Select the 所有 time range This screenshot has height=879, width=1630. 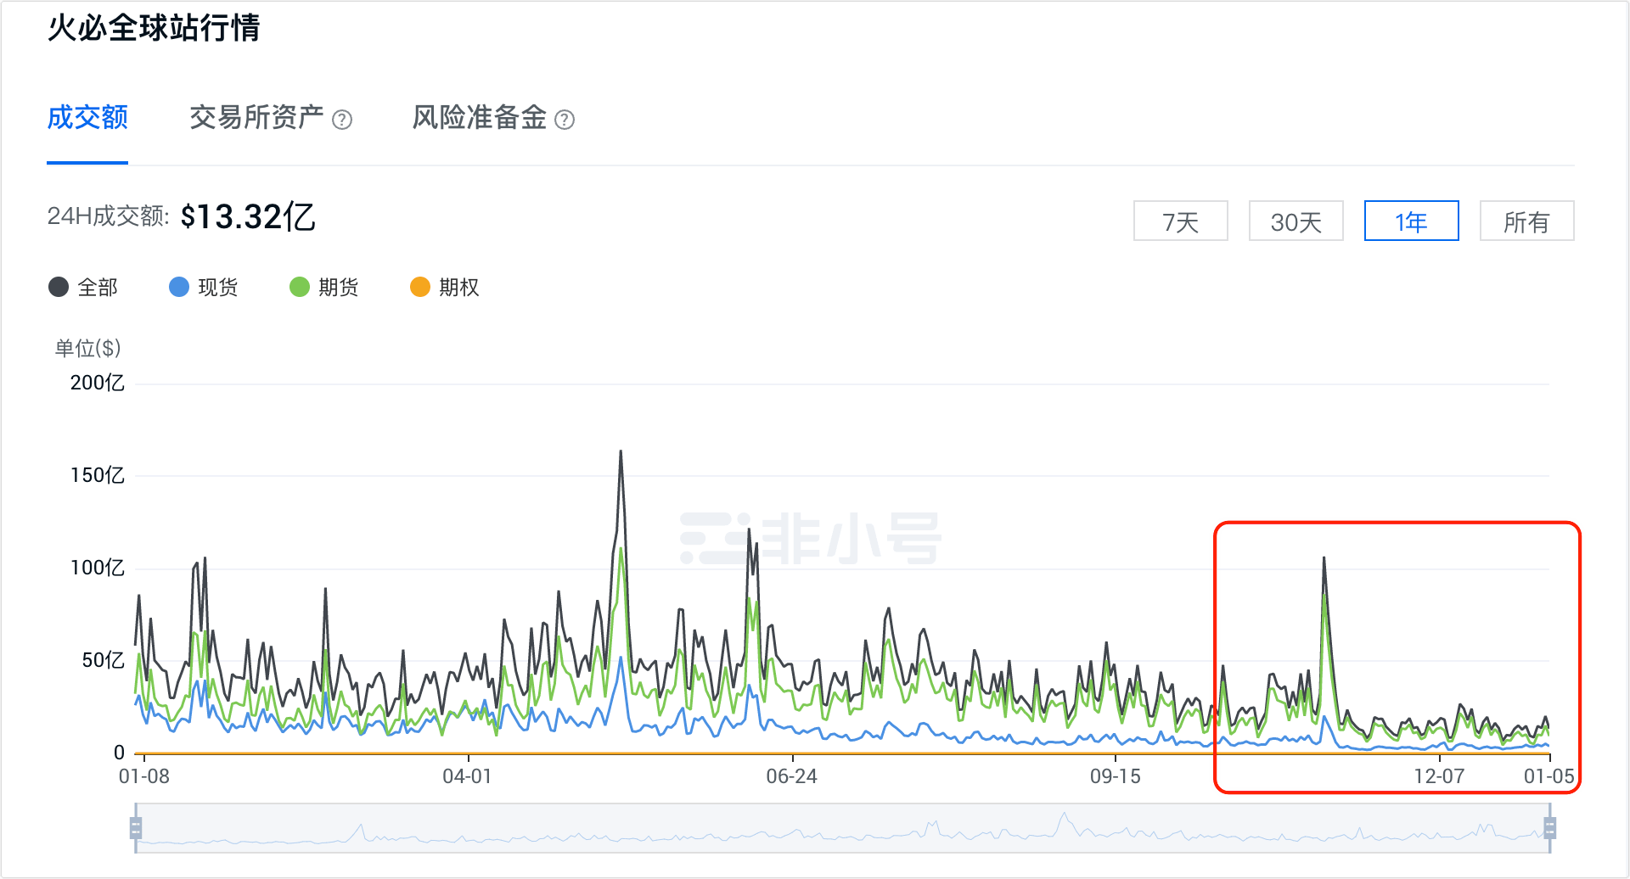click(1527, 221)
